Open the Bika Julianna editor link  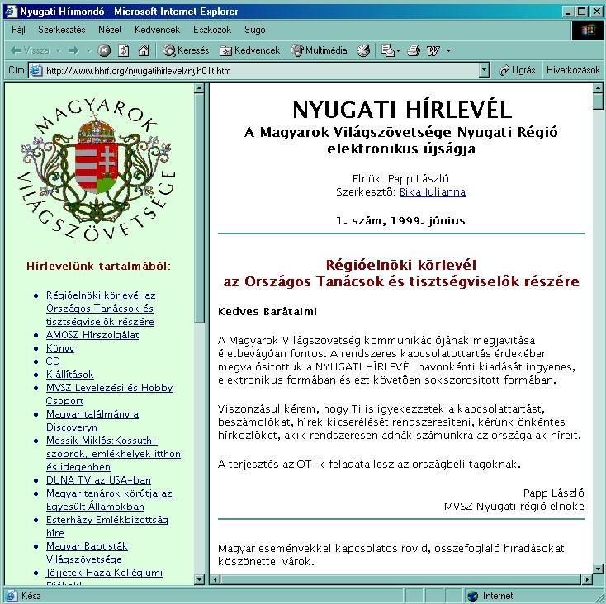(432, 192)
